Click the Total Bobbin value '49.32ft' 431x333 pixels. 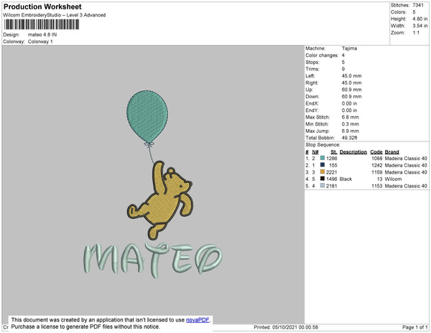(349, 138)
